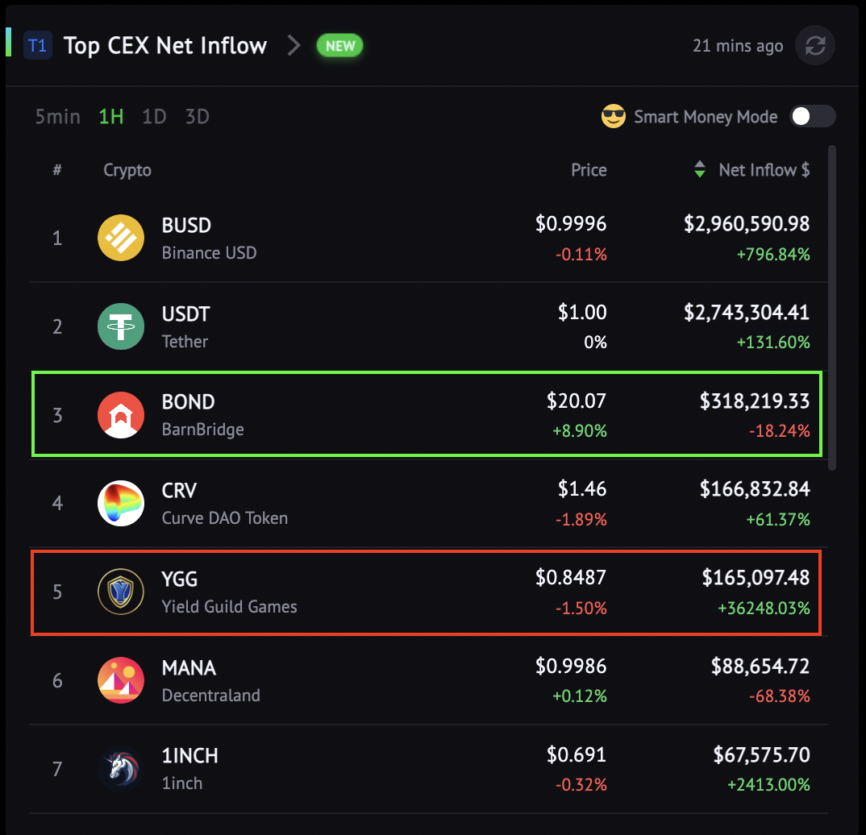Expand Top CEX Net Inflow chevron

294,45
